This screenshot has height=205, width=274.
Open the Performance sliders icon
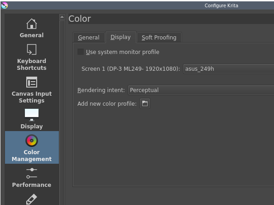tap(32, 173)
